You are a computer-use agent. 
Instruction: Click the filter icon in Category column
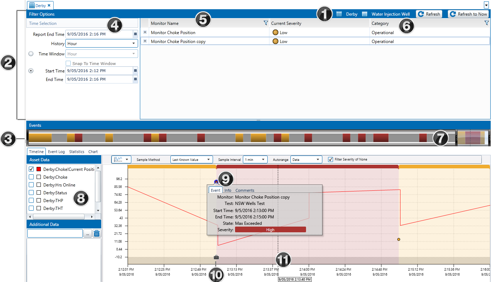(x=486, y=23)
